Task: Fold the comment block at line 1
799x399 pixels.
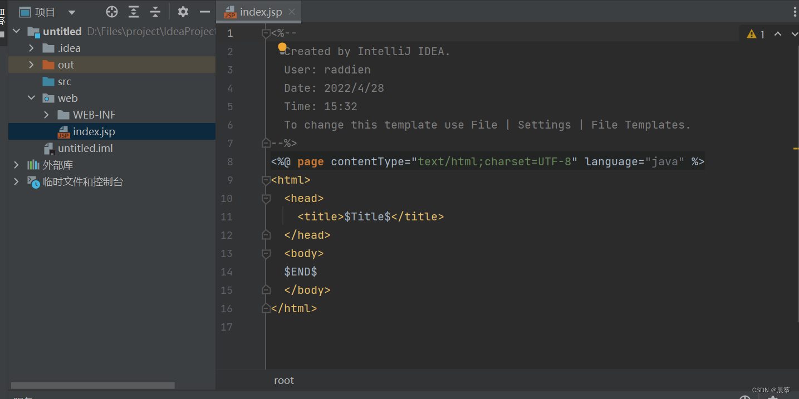Action: pyautogui.click(x=266, y=33)
